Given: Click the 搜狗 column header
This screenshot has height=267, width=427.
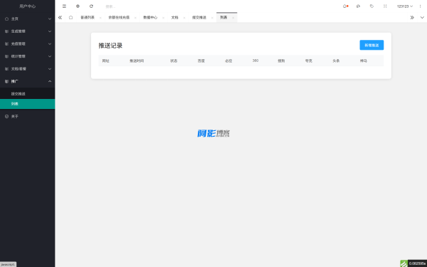Looking at the screenshot, I should click(x=281, y=61).
